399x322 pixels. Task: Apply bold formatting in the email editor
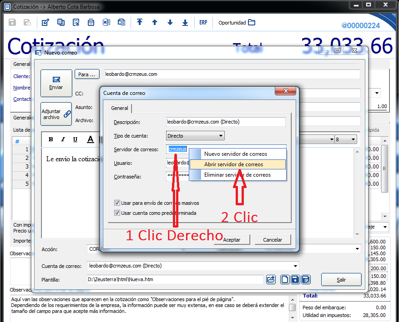pos(51,139)
